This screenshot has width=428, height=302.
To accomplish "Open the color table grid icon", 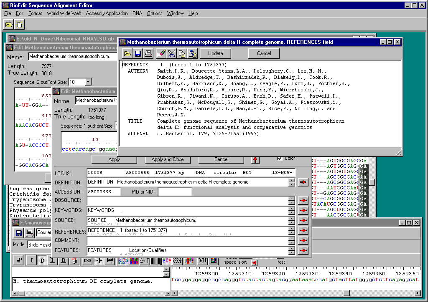I will tap(214, 261).
